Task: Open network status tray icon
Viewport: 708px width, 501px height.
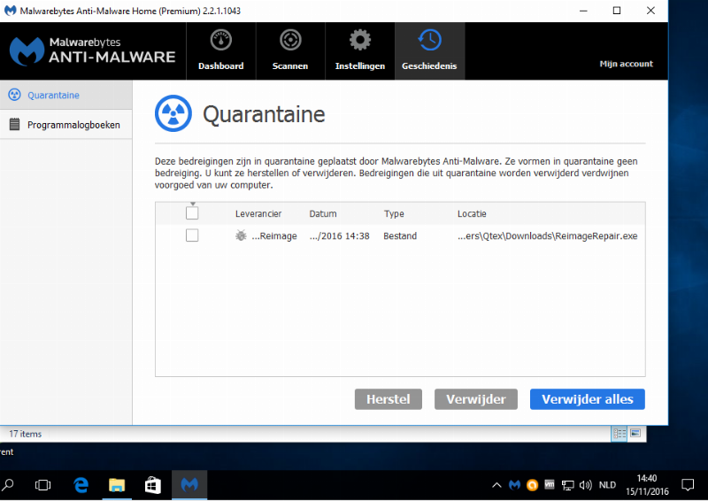Action: [x=567, y=485]
